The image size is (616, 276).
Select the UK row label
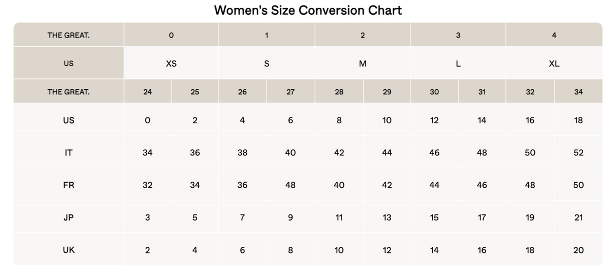coord(68,250)
